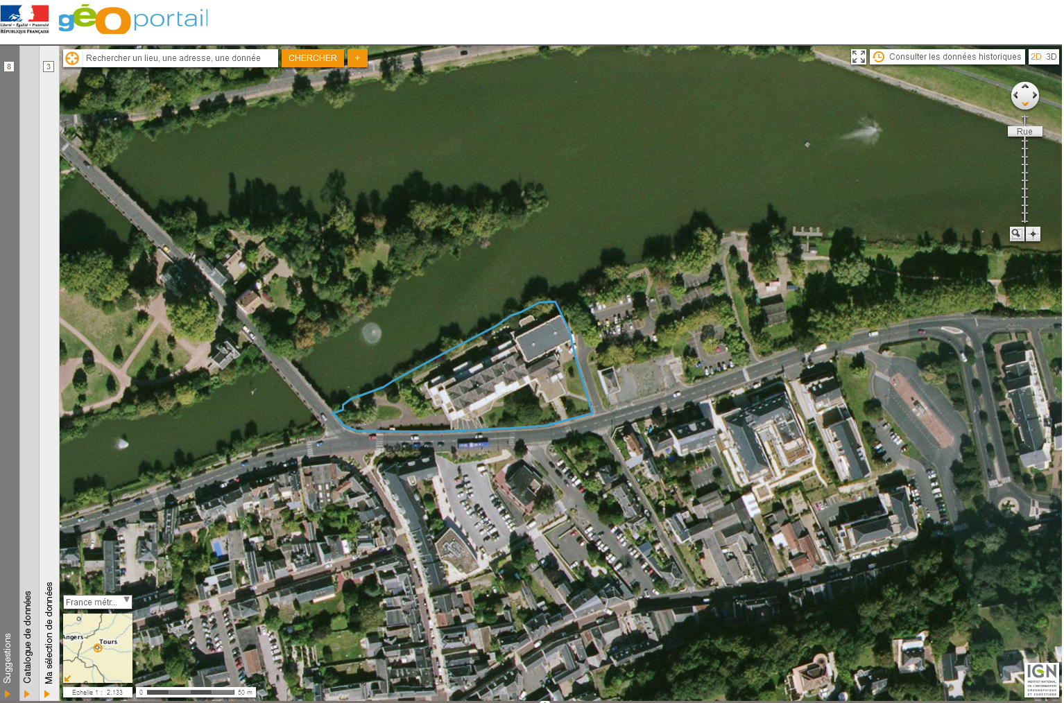Open the Catalogue de données tab

coord(28,636)
